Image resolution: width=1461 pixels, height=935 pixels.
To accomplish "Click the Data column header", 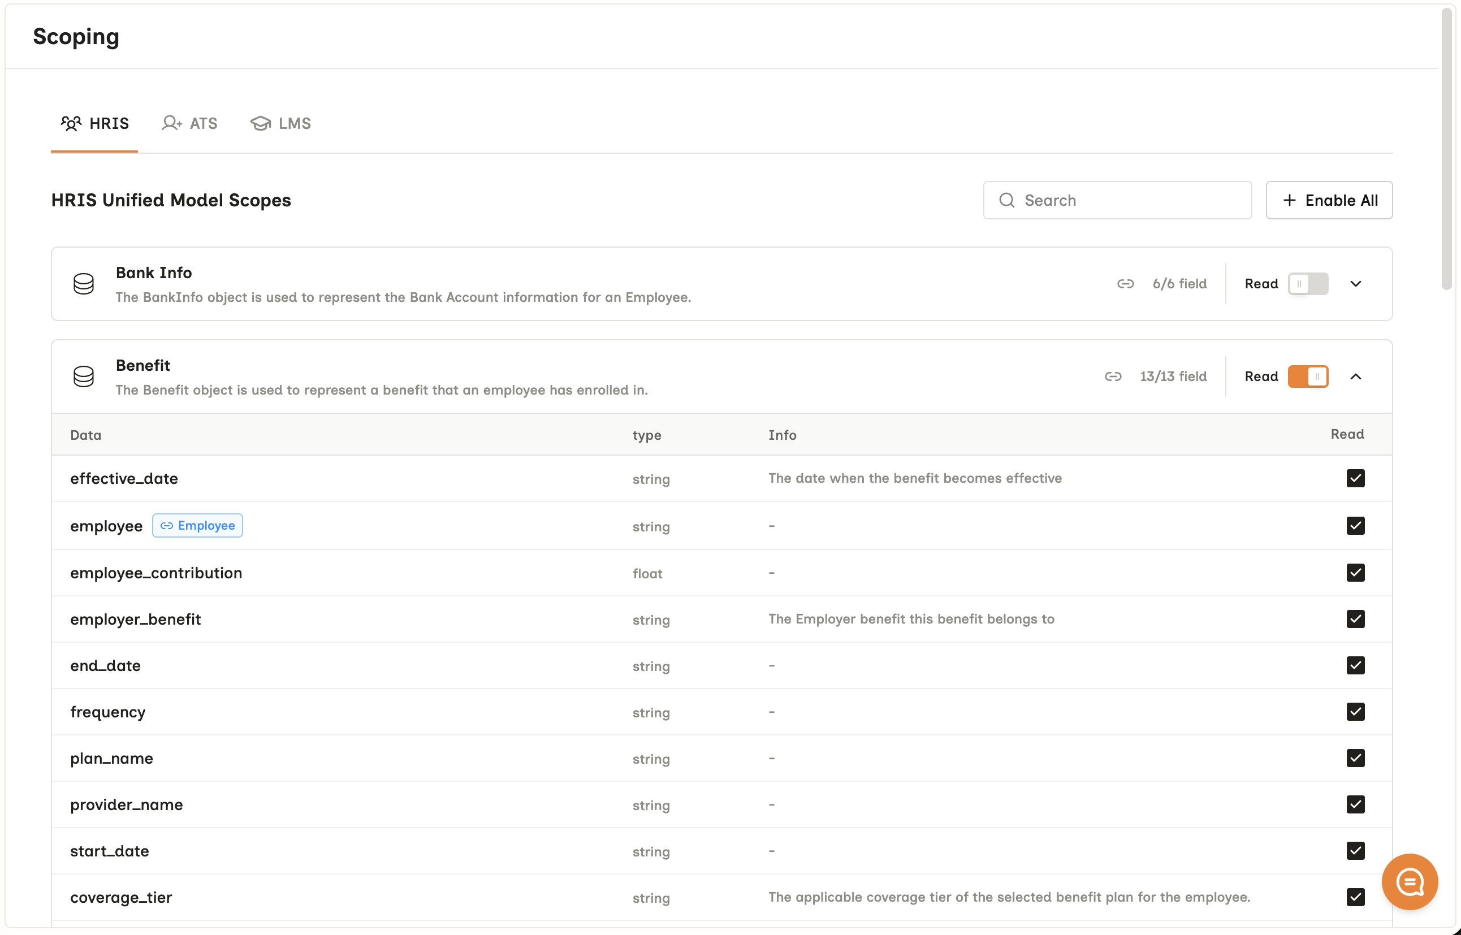I will coord(85,435).
